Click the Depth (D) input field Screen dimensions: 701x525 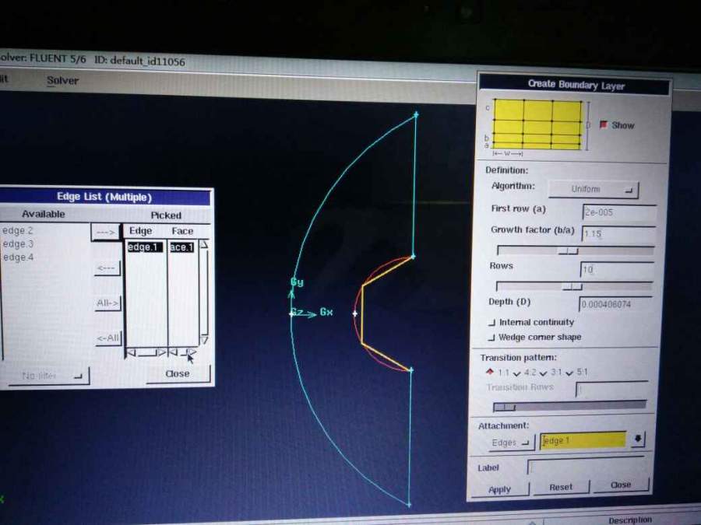(615, 304)
